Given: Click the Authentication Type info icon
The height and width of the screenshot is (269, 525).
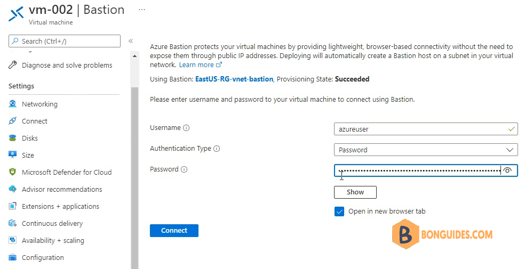Looking at the screenshot, I should pos(217,149).
